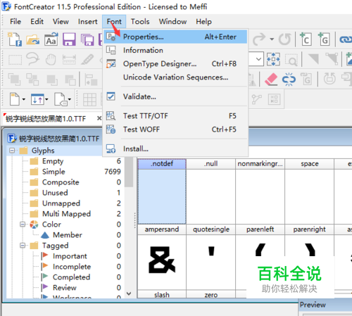Image resolution: width=352 pixels, height=316 pixels.
Task: Select the Multi Mapped glyph category
Action: pyautogui.click(x=66, y=214)
